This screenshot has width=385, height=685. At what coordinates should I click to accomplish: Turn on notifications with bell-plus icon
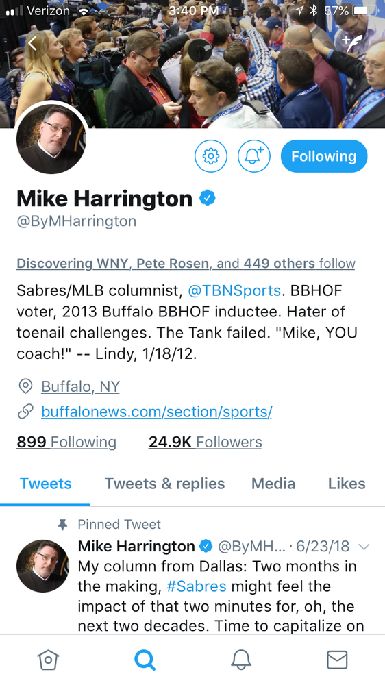tap(254, 156)
